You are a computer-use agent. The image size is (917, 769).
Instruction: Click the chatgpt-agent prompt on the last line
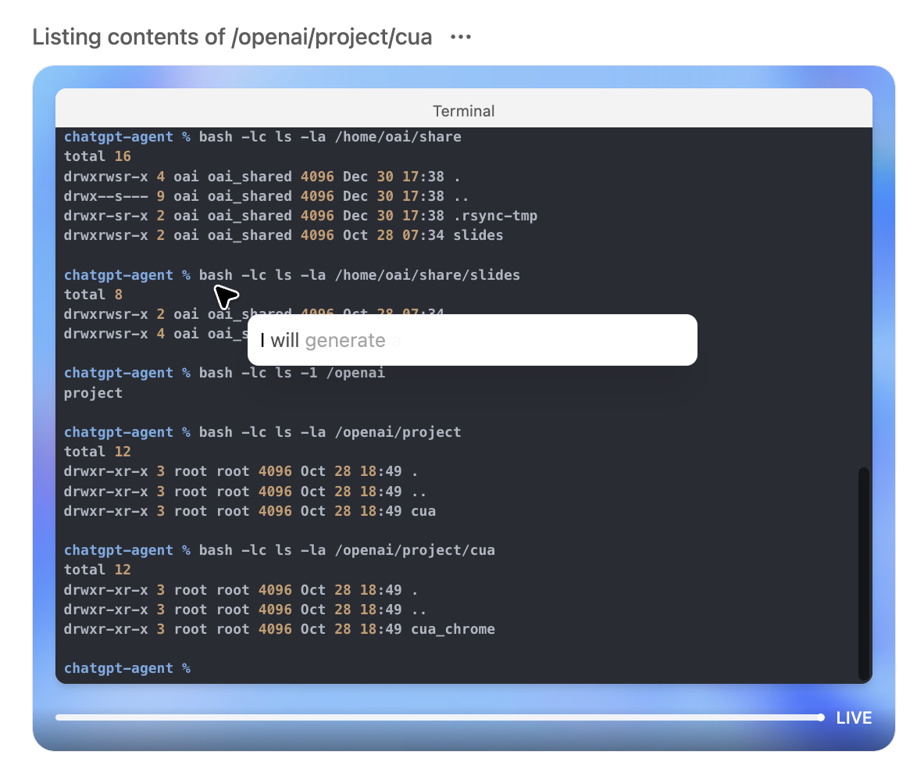118,668
